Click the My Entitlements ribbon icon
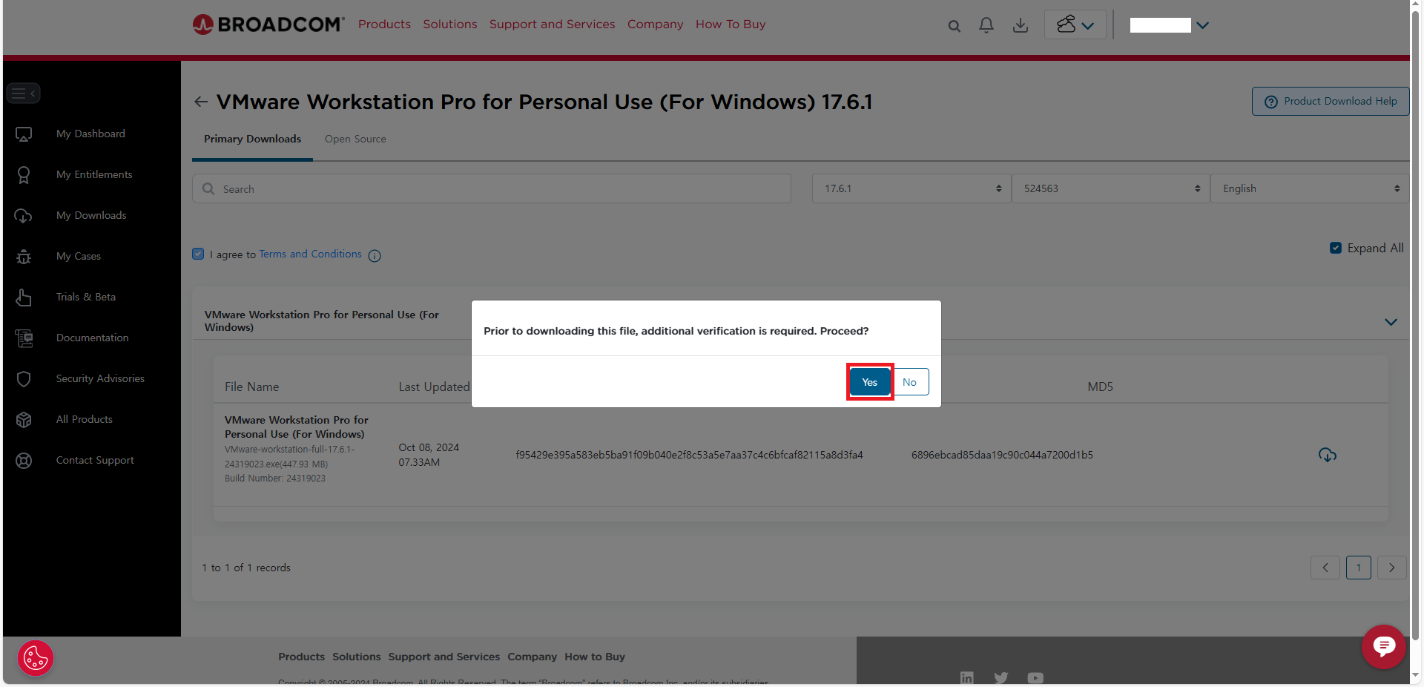 pyautogui.click(x=24, y=175)
